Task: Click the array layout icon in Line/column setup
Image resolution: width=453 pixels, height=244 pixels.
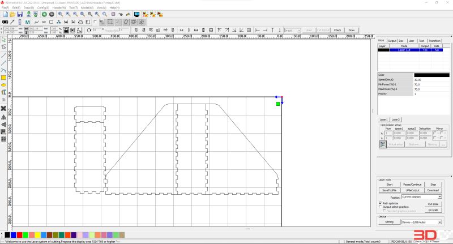Action: tap(383, 144)
